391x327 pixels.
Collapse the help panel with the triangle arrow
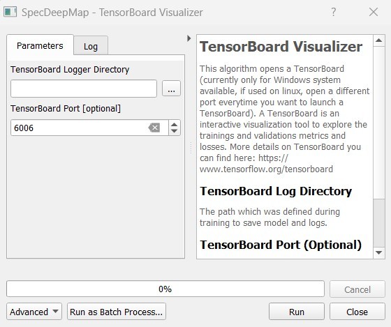click(x=189, y=38)
